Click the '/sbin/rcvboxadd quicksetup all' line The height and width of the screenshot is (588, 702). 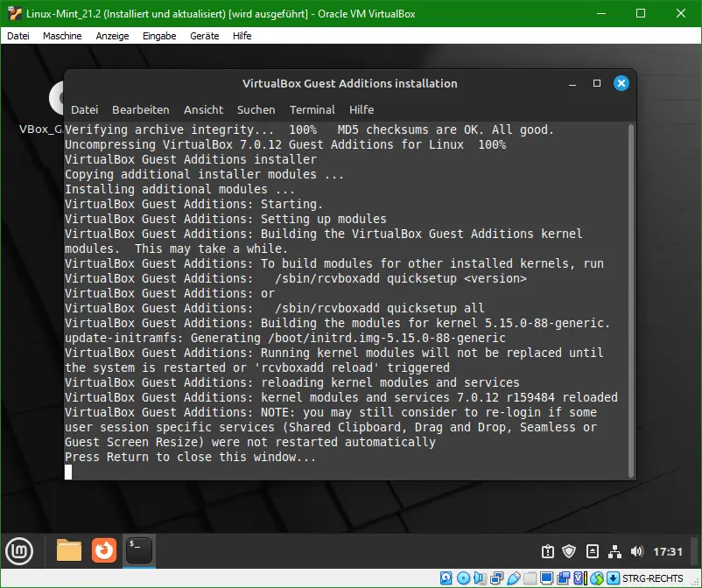(275, 308)
